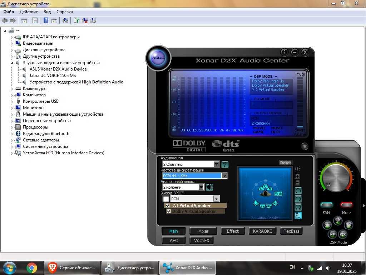This screenshot has height=275, width=366.
Task: Open the Вид menu
Action: 47,12
